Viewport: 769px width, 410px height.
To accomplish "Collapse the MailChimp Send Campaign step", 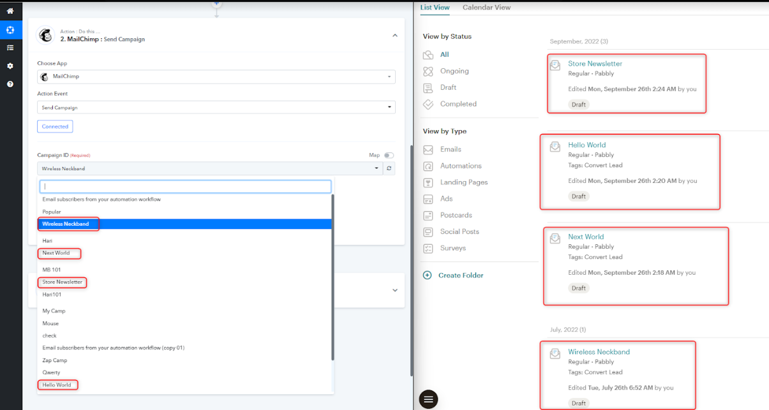I will point(394,36).
